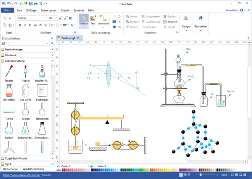Click the zoom in plus button

coord(217,175)
